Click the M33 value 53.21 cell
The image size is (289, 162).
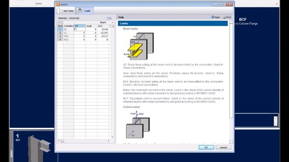[x=103, y=36]
